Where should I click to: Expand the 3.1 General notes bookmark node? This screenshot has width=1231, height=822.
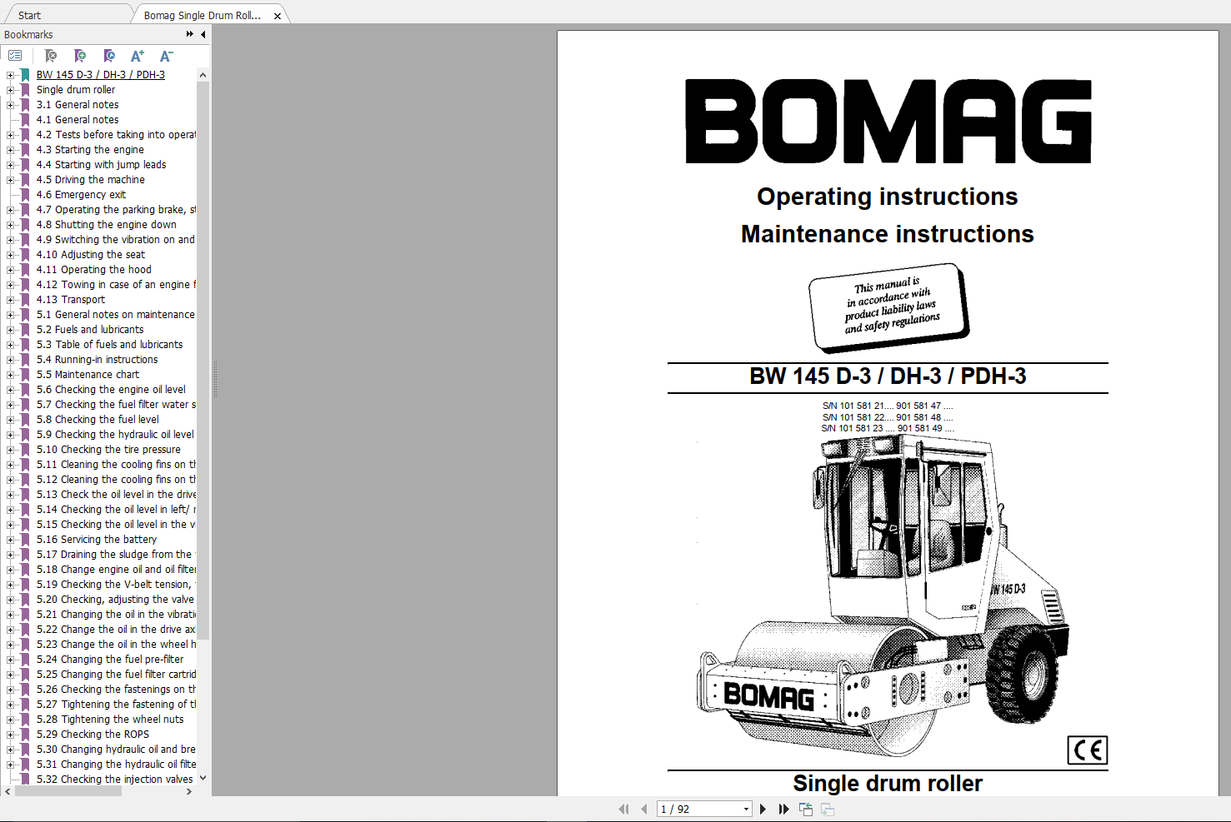[x=11, y=105]
